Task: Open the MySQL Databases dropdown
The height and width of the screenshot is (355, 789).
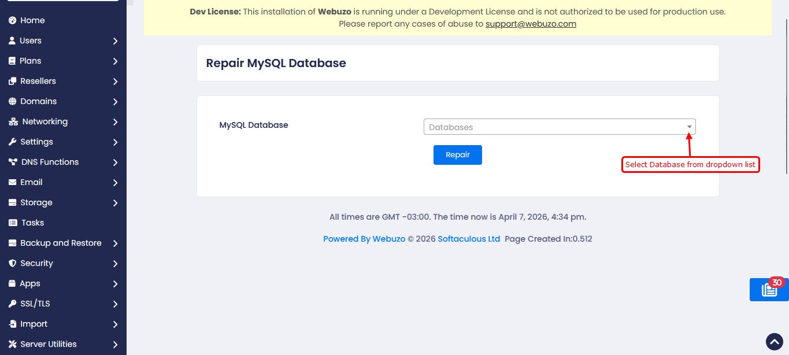Action: point(559,127)
